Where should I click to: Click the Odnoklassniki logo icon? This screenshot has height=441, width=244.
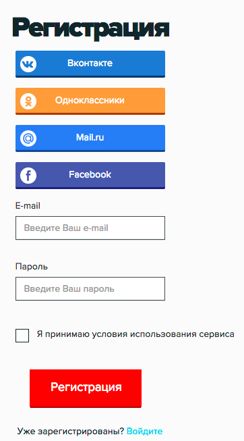point(28,101)
